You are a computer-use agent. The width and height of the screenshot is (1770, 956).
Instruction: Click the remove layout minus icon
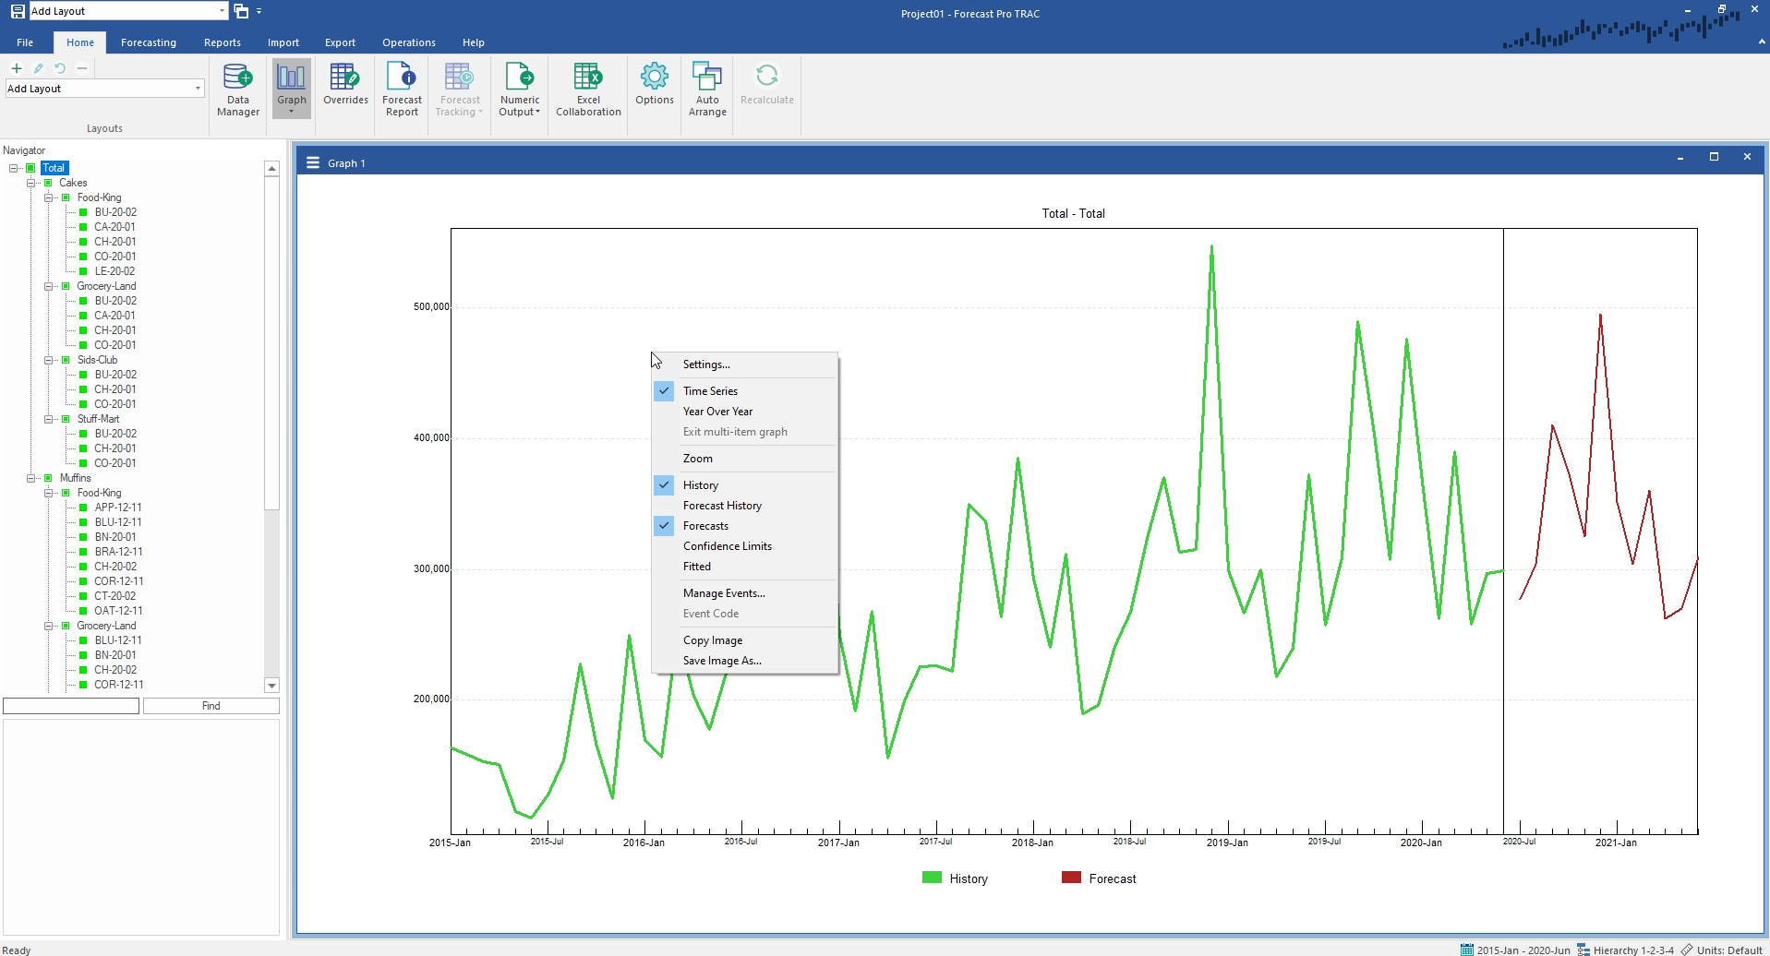[x=82, y=68]
